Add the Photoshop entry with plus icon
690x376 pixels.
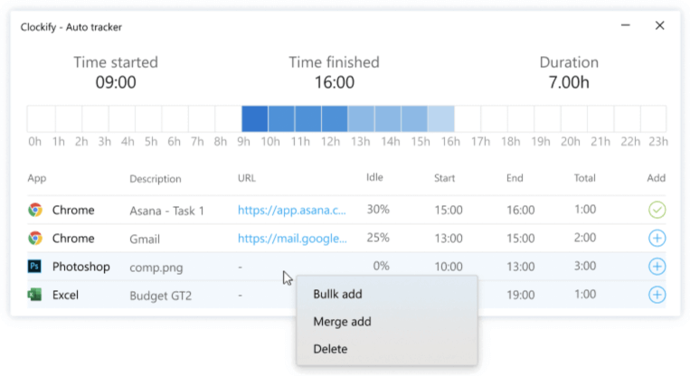click(x=657, y=266)
